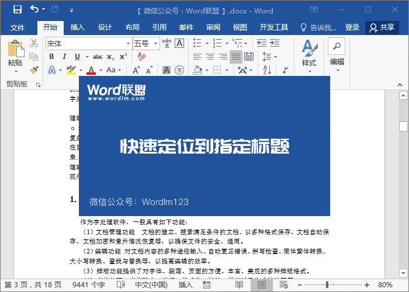Open the Aa change case menu
Image resolution: width=409 pixels, height=292 pixels.
[114, 70]
